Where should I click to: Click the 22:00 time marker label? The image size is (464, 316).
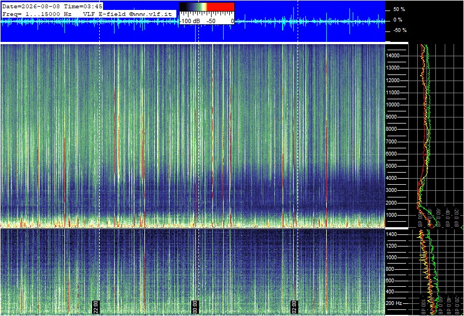pos(96,307)
